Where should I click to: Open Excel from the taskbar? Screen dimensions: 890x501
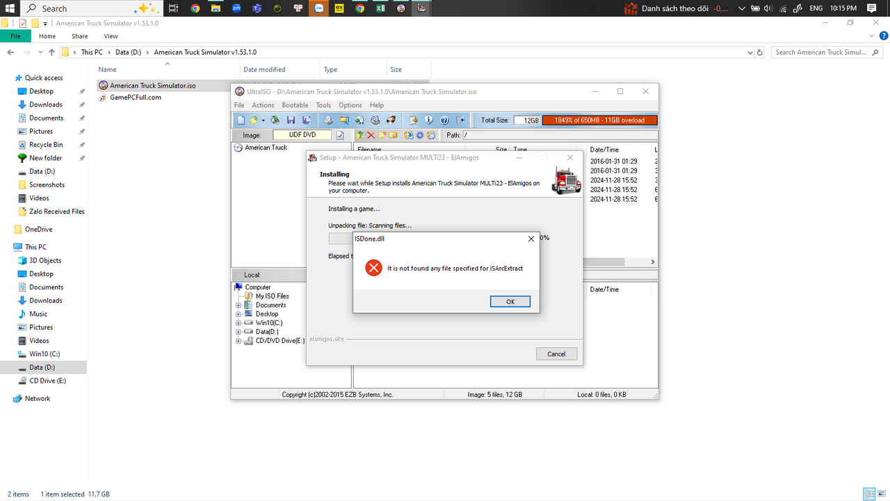point(380,8)
